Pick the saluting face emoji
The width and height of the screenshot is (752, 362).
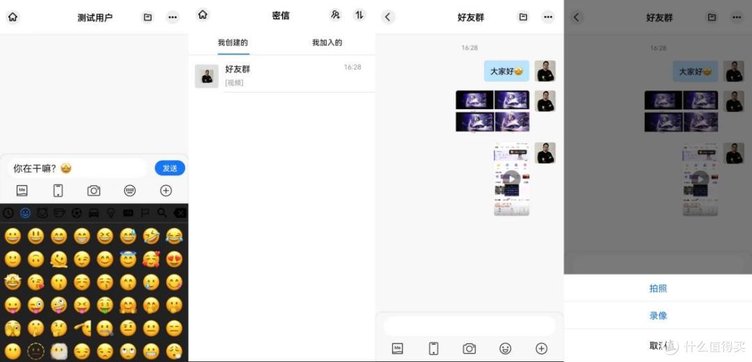[x=82, y=328]
